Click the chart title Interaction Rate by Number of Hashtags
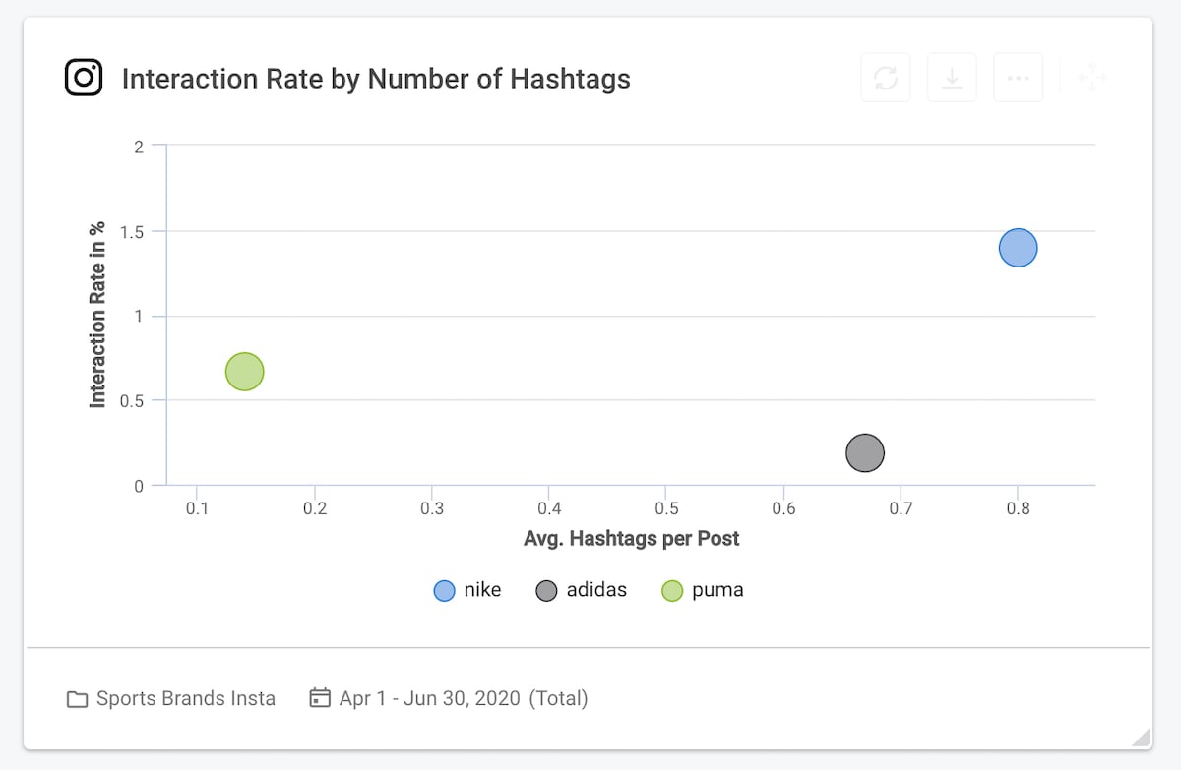 tap(376, 79)
